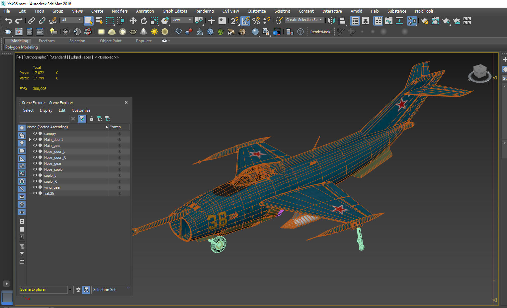507x308 pixels.
Task: Activate the Select and Move tool
Action: tap(133, 21)
